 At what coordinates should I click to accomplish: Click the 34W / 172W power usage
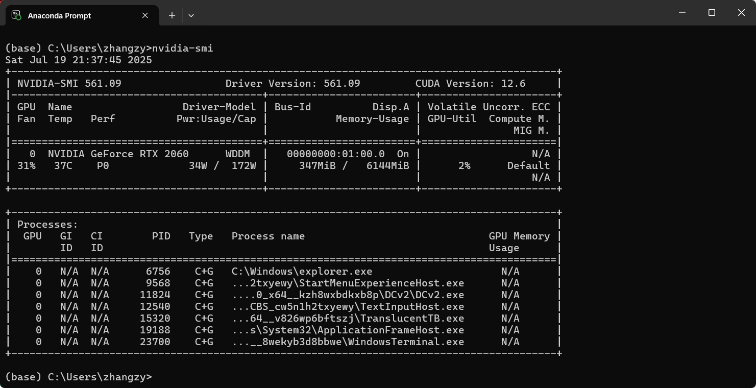coord(223,165)
